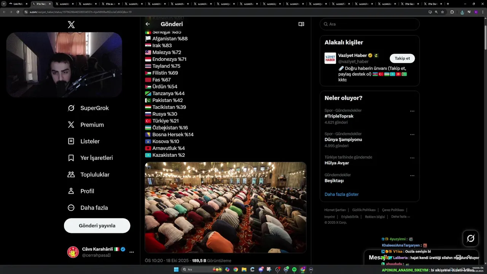487x274 pixels.
Task: Open Yer İşaretleri menu item
Action: point(90,158)
